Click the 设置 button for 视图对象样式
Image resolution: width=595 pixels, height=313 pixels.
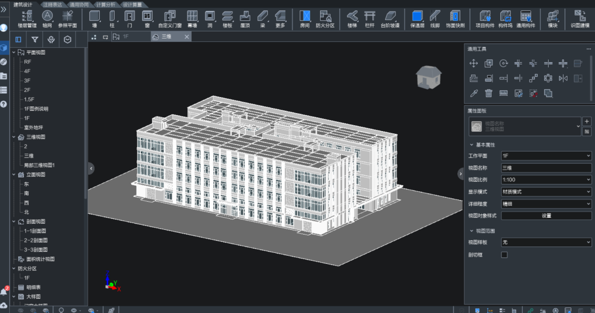coord(547,215)
